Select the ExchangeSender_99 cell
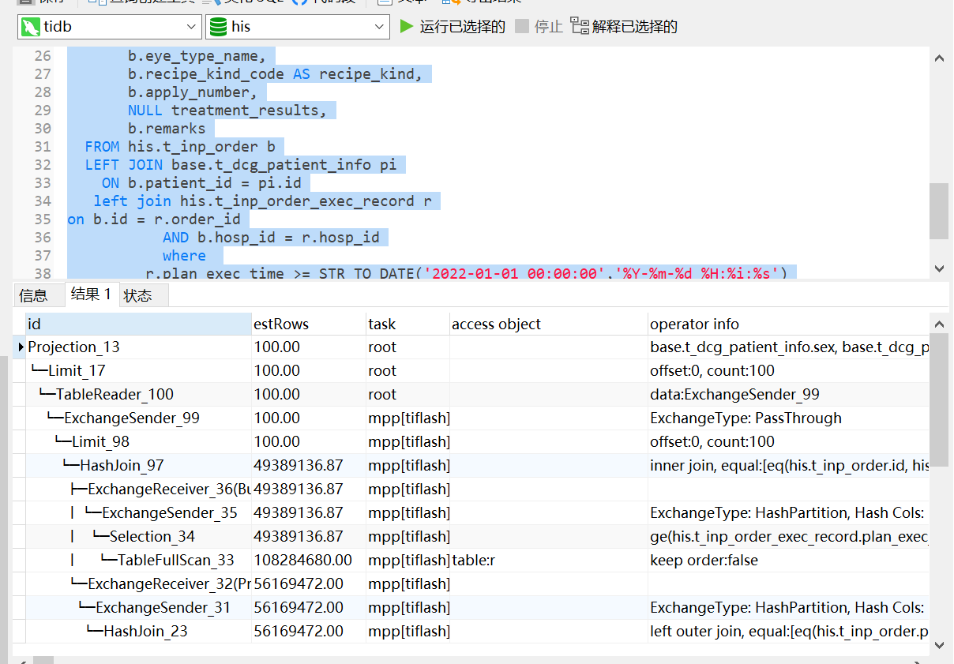Image resolution: width=954 pixels, height=664 pixels. (x=138, y=418)
